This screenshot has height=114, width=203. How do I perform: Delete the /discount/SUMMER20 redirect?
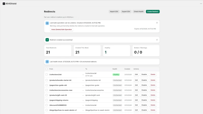point(153,105)
